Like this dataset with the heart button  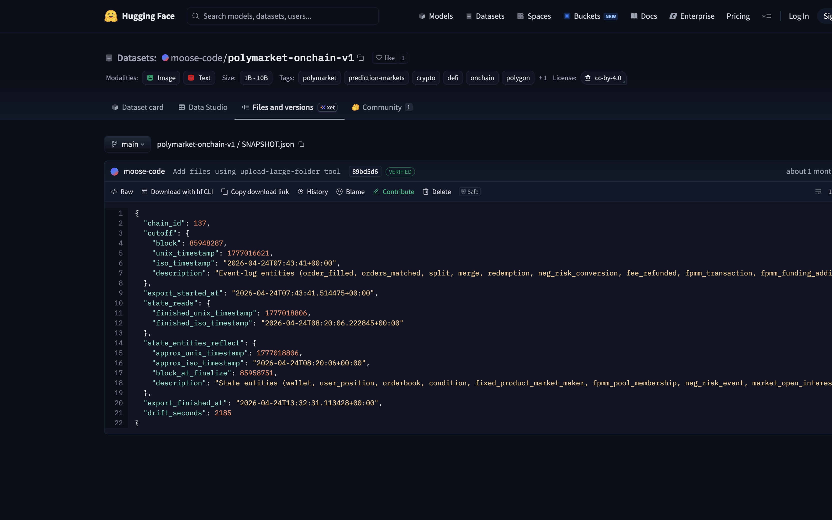[385, 58]
